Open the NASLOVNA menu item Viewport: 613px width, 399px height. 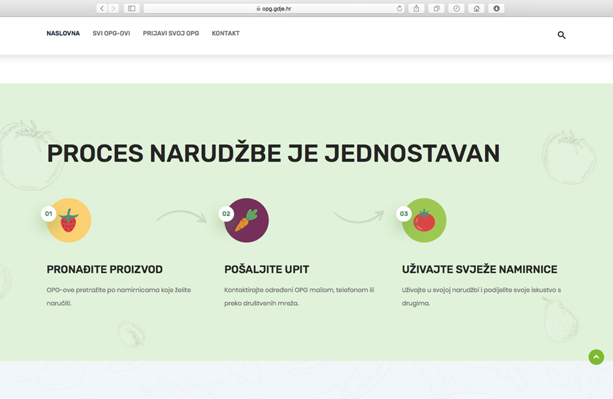coord(63,33)
